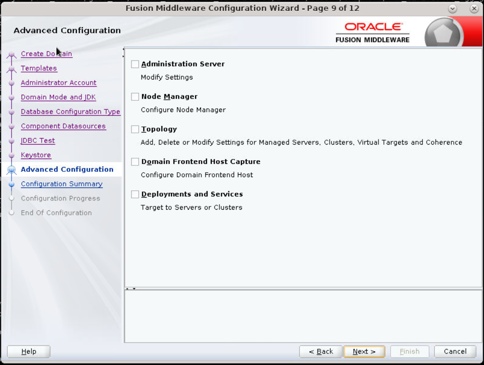Click inside the lower message pane

click(x=303, y=316)
